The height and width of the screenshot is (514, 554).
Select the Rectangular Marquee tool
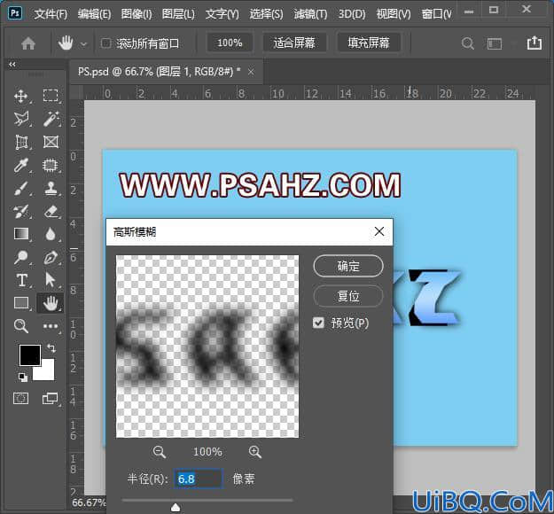pos(51,96)
